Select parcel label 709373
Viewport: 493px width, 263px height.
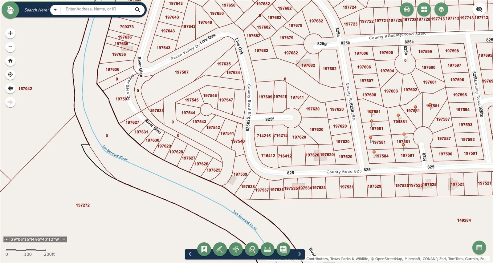pos(127,27)
